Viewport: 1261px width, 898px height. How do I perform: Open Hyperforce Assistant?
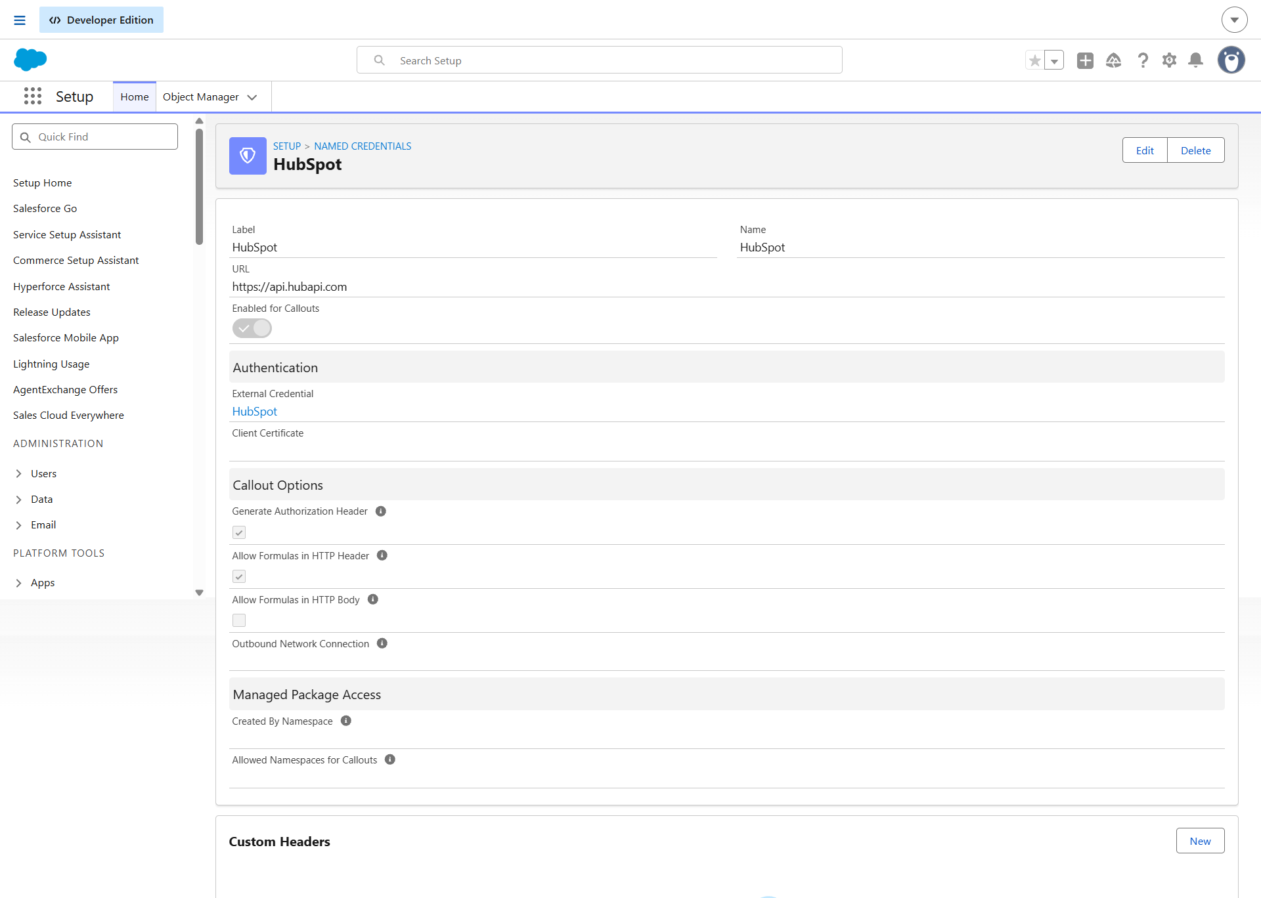click(x=62, y=287)
